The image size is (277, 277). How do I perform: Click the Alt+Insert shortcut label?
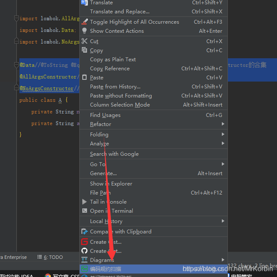pos(210,173)
